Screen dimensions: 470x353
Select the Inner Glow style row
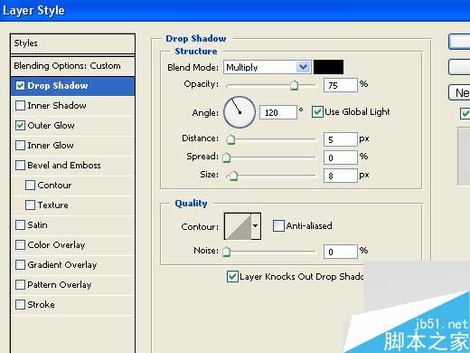[72, 146]
